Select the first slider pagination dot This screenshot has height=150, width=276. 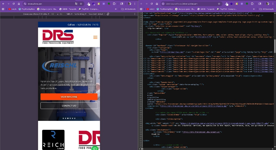(x=63, y=118)
